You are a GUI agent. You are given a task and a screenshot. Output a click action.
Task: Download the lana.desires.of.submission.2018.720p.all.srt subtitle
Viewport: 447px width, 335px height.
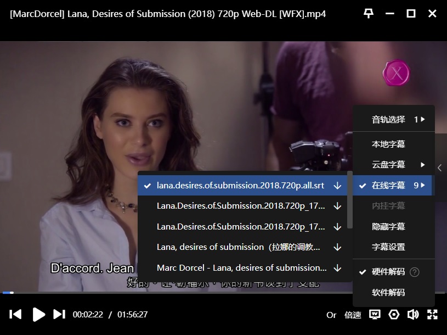[x=337, y=186]
